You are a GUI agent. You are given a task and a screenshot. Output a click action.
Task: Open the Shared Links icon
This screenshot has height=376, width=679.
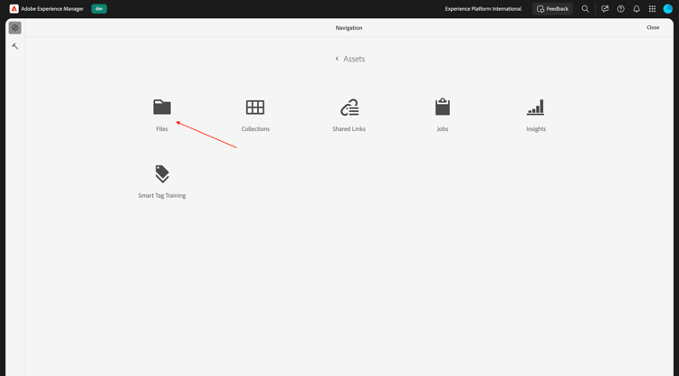pos(349,108)
